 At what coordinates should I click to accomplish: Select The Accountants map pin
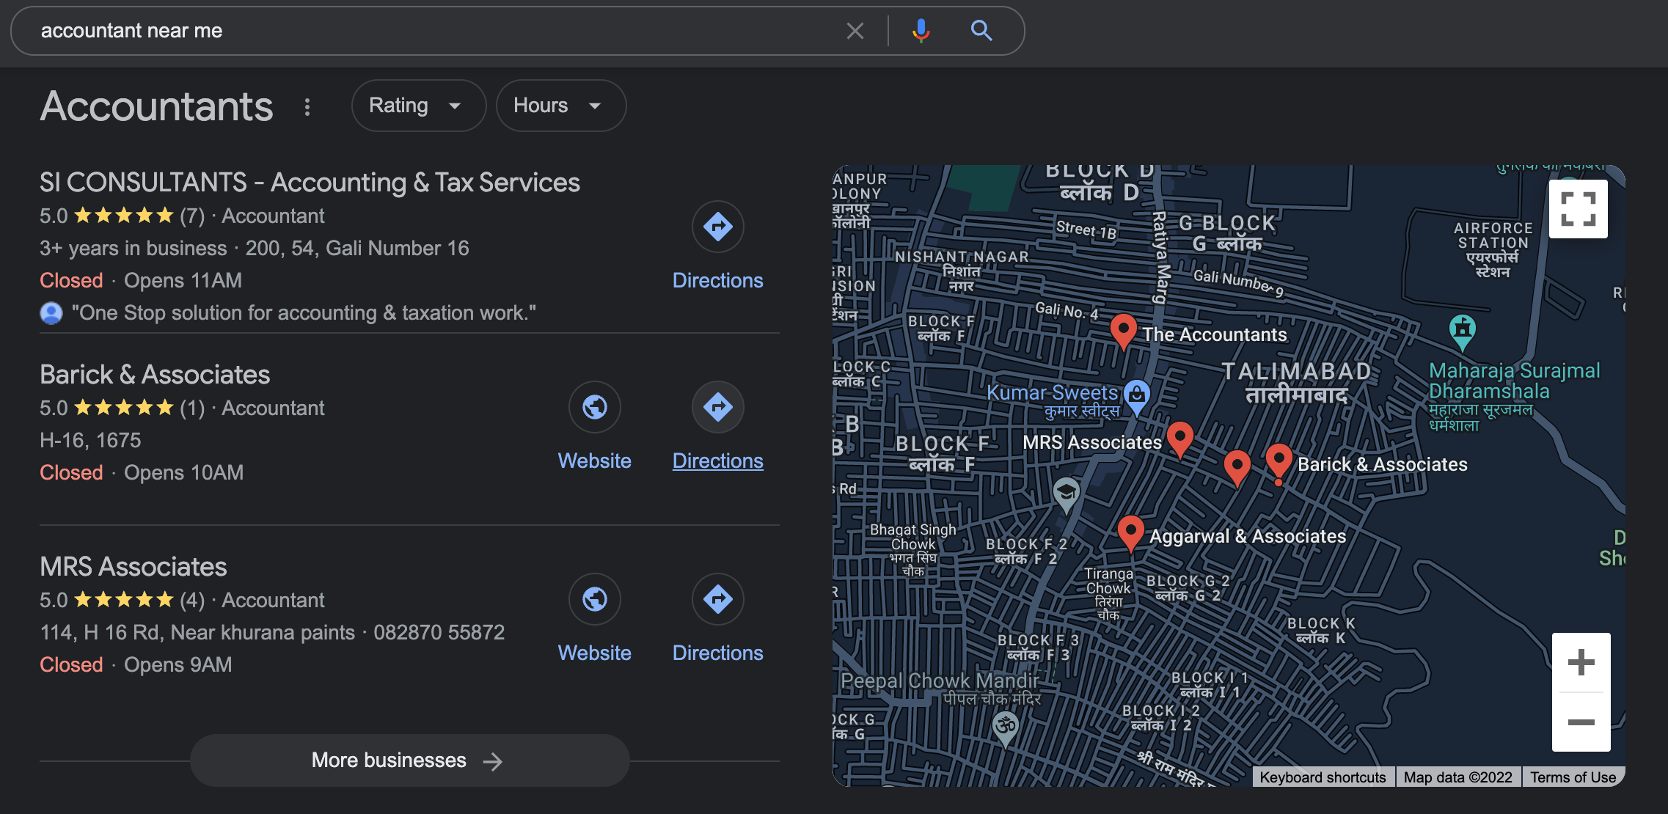pos(1123,329)
